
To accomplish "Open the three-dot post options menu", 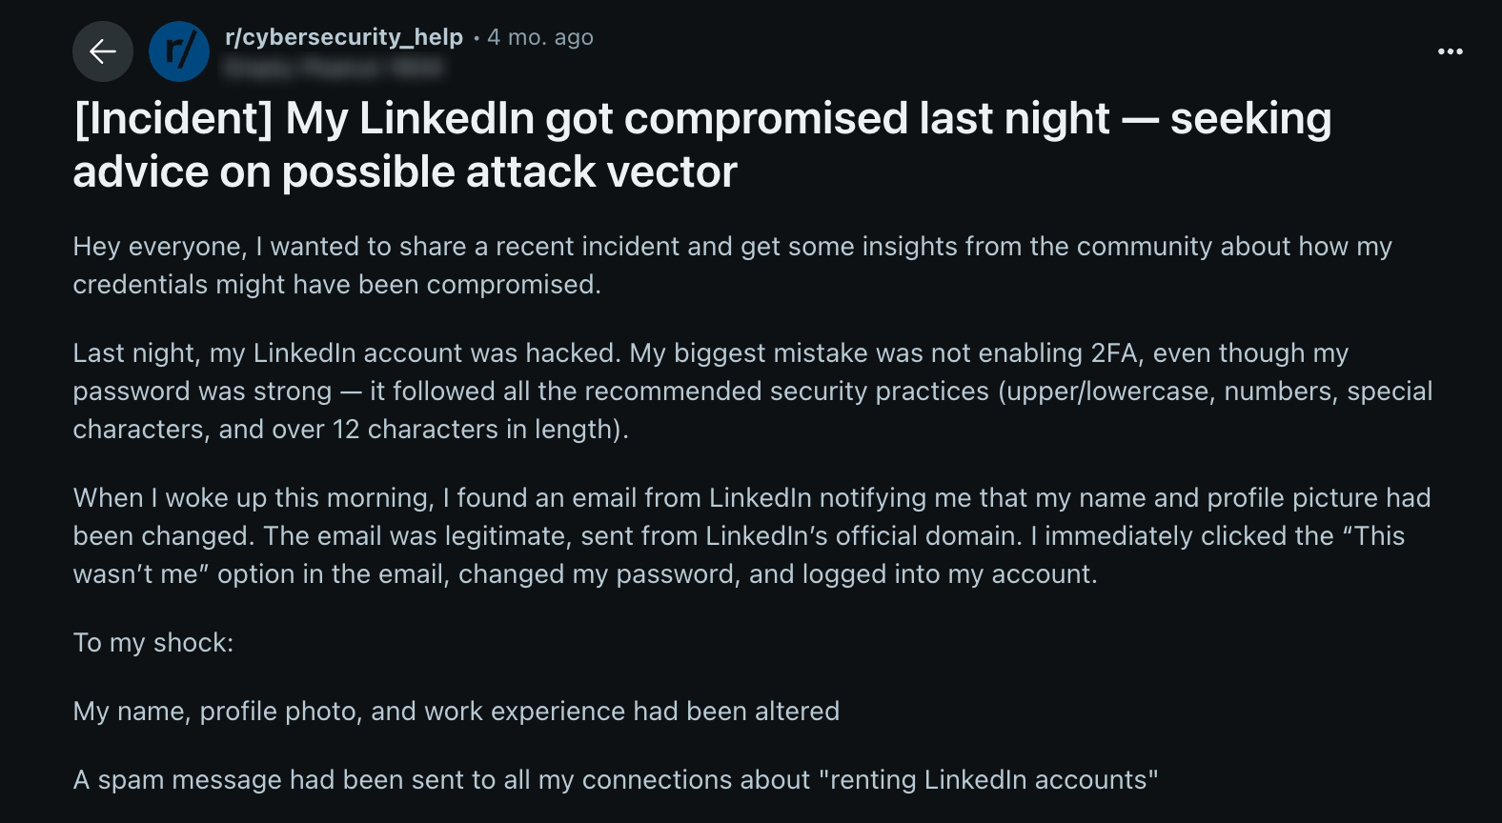I will 1450,51.
